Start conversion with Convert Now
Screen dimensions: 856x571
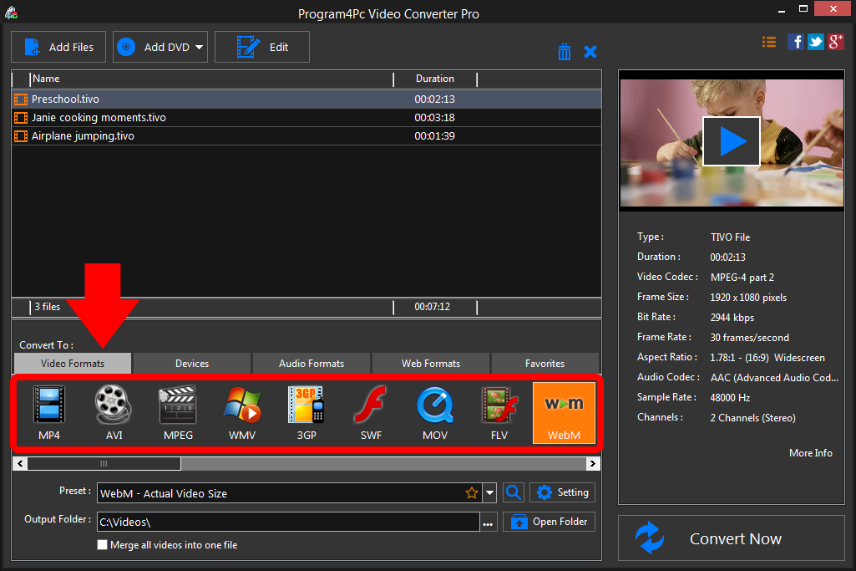point(732,538)
